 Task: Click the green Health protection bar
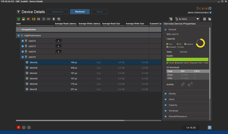coord(187,59)
